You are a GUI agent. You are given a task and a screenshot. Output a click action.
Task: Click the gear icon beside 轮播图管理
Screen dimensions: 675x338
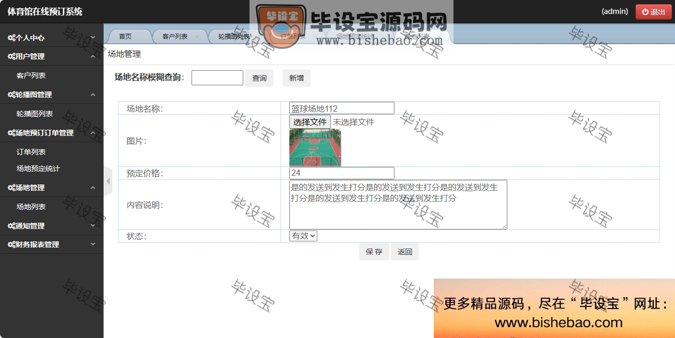pos(11,95)
